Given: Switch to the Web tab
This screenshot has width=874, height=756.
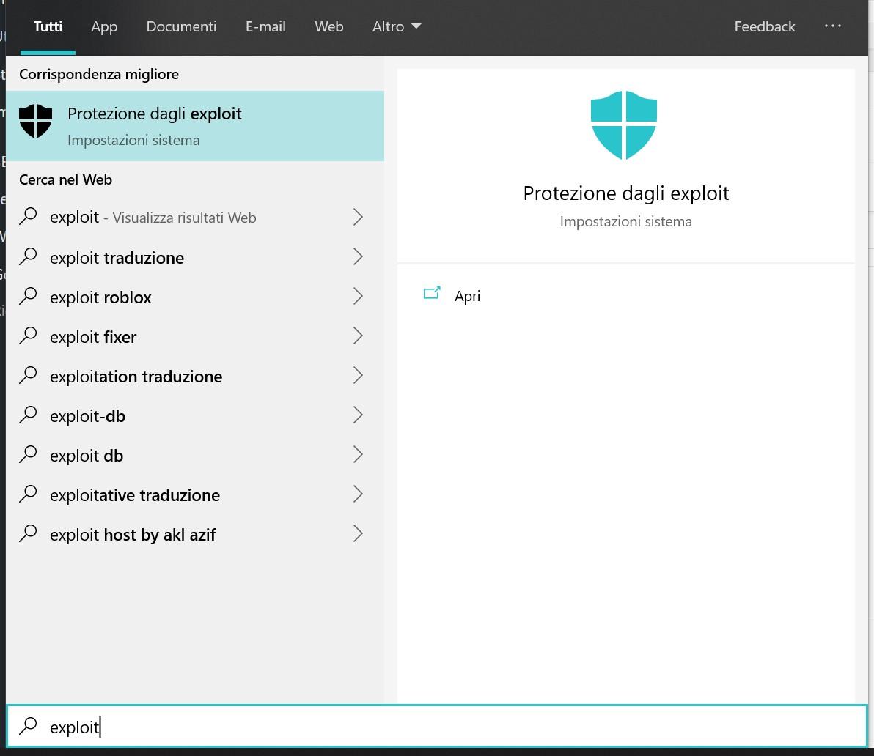Looking at the screenshot, I should click(329, 26).
